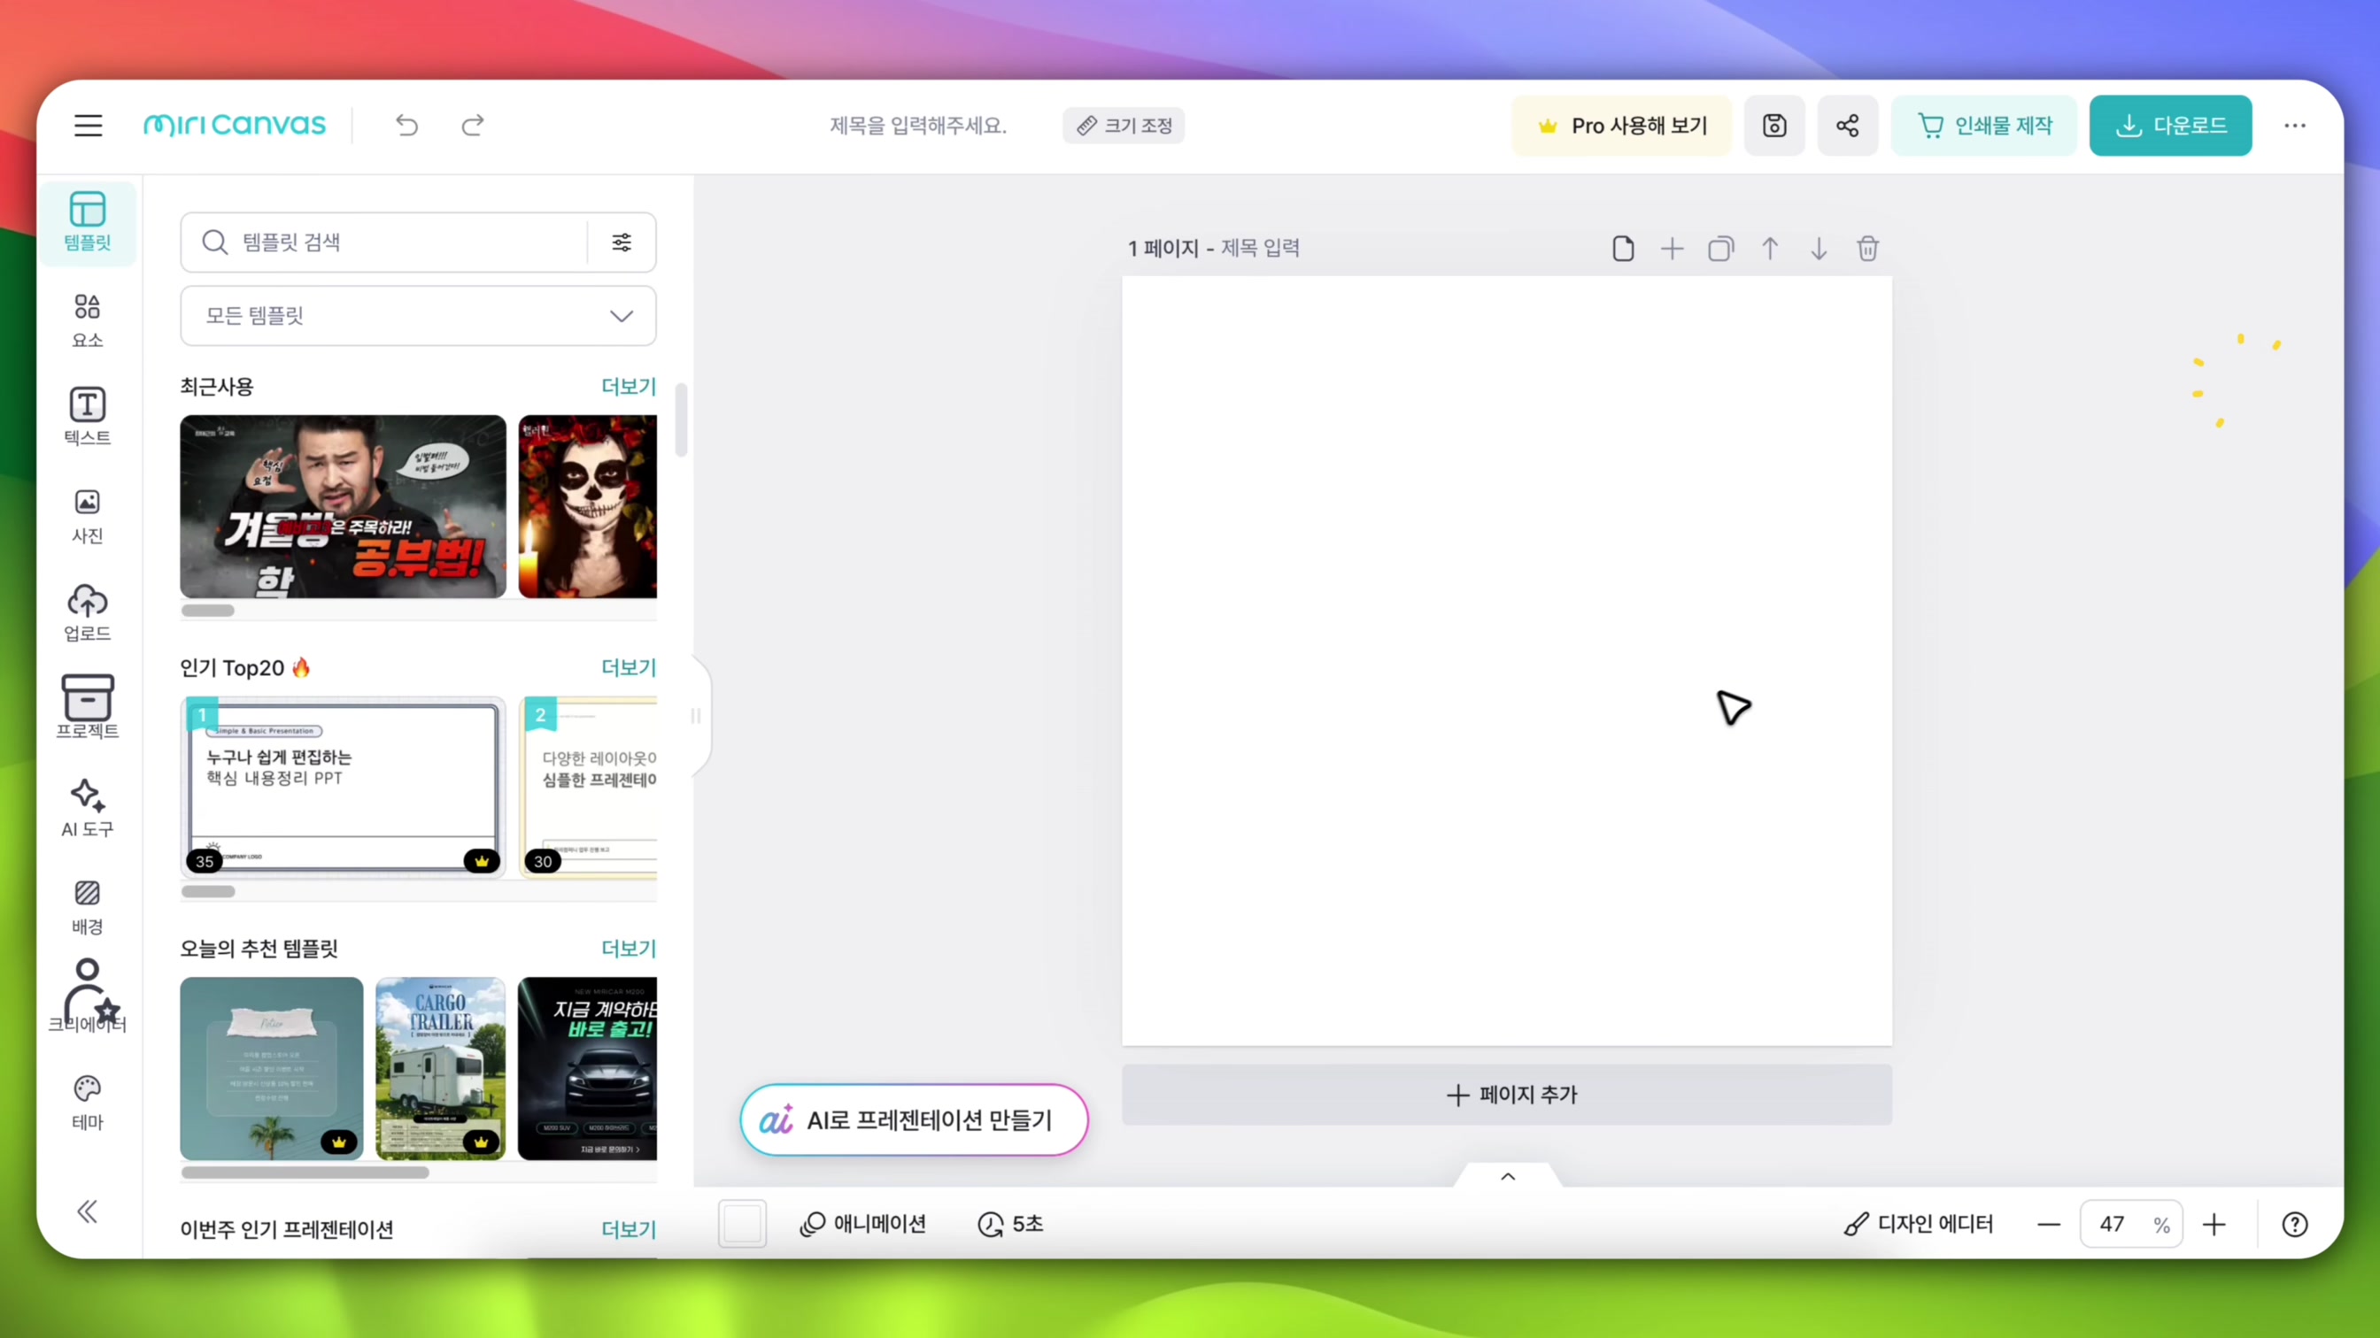Expand the bottom page list chevron
Screen dimensions: 2380x1338
[x=1508, y=1176]
